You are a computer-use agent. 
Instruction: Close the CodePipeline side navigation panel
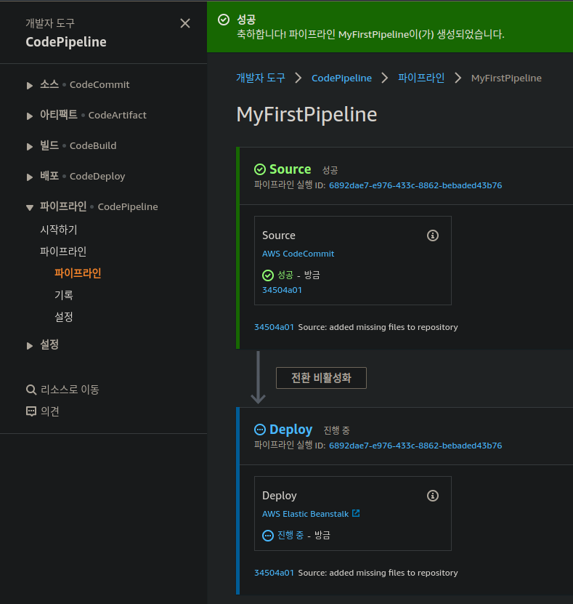(185, 23)
